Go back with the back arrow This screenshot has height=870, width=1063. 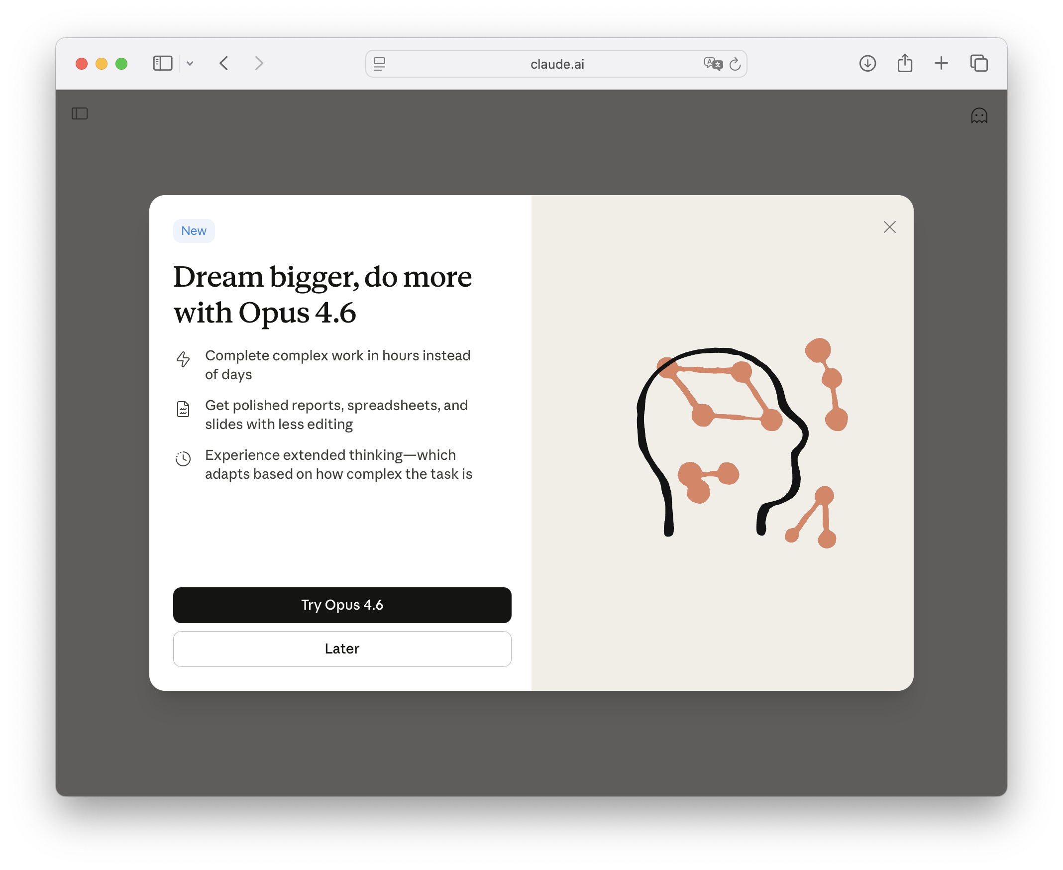(224, 64)
